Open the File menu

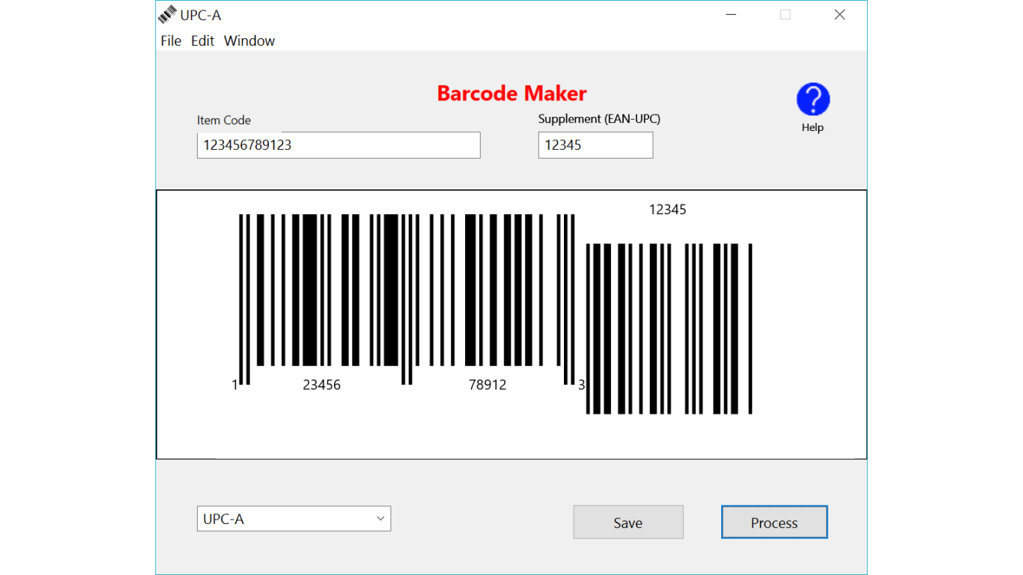[x=171, y=40]
